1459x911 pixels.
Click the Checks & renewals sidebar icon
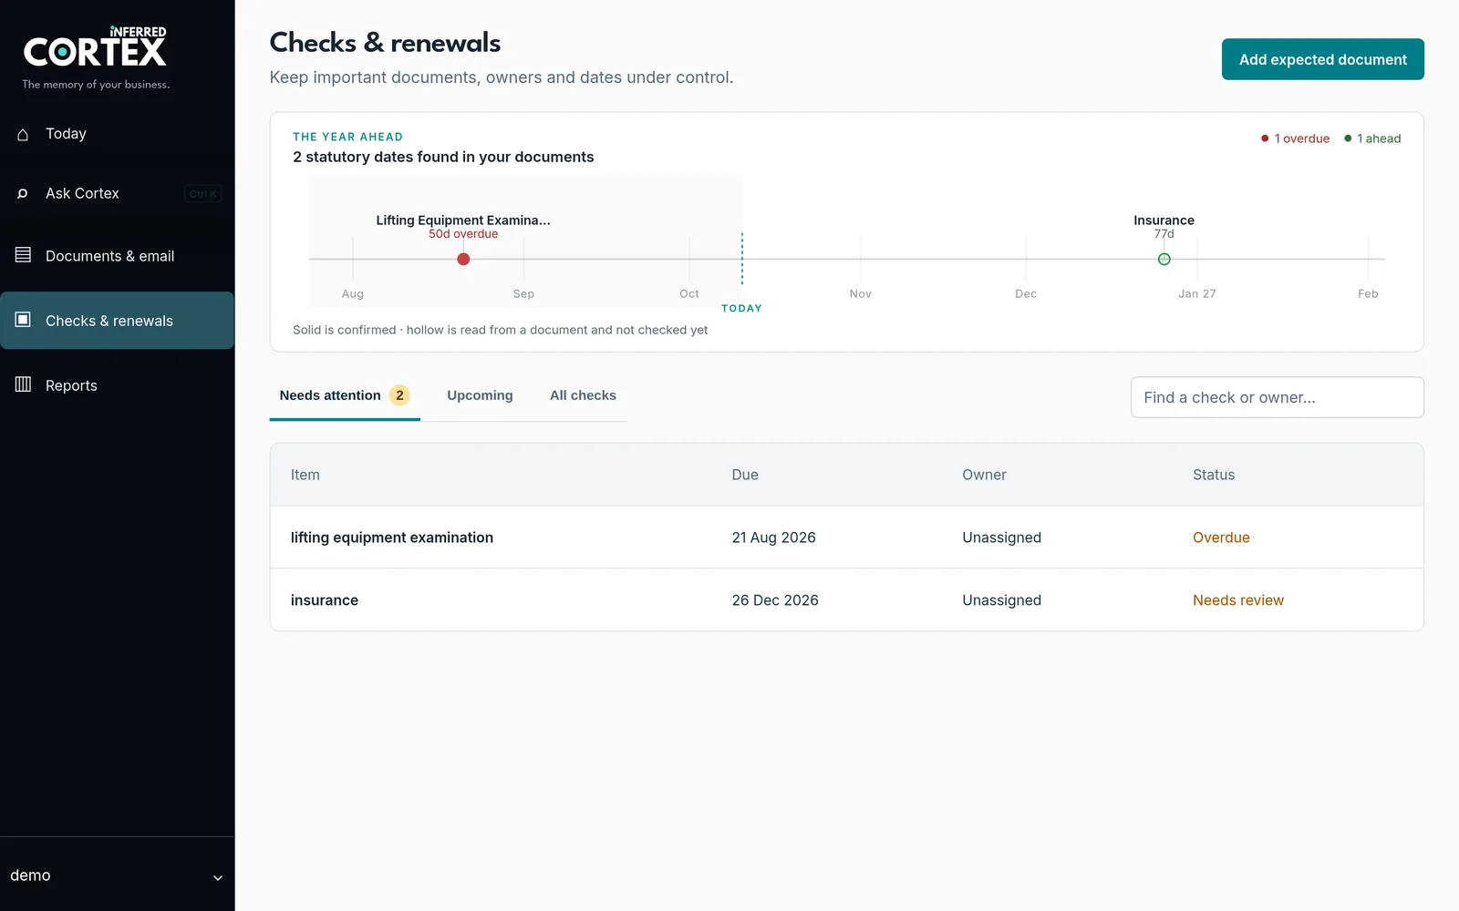23,320
